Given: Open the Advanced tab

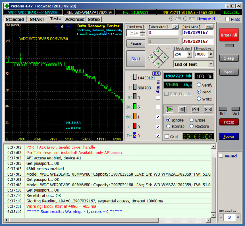Looking at the screenshot, I should (x=75, y=19).
